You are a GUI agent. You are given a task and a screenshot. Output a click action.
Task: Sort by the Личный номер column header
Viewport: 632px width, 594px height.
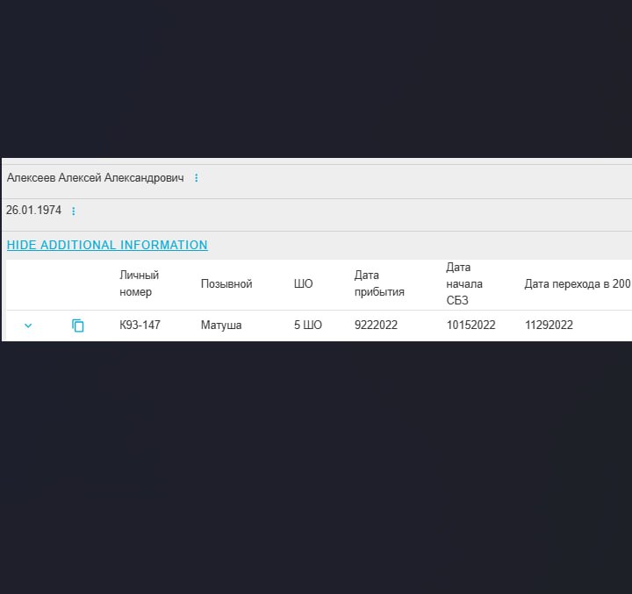(139, 283)
